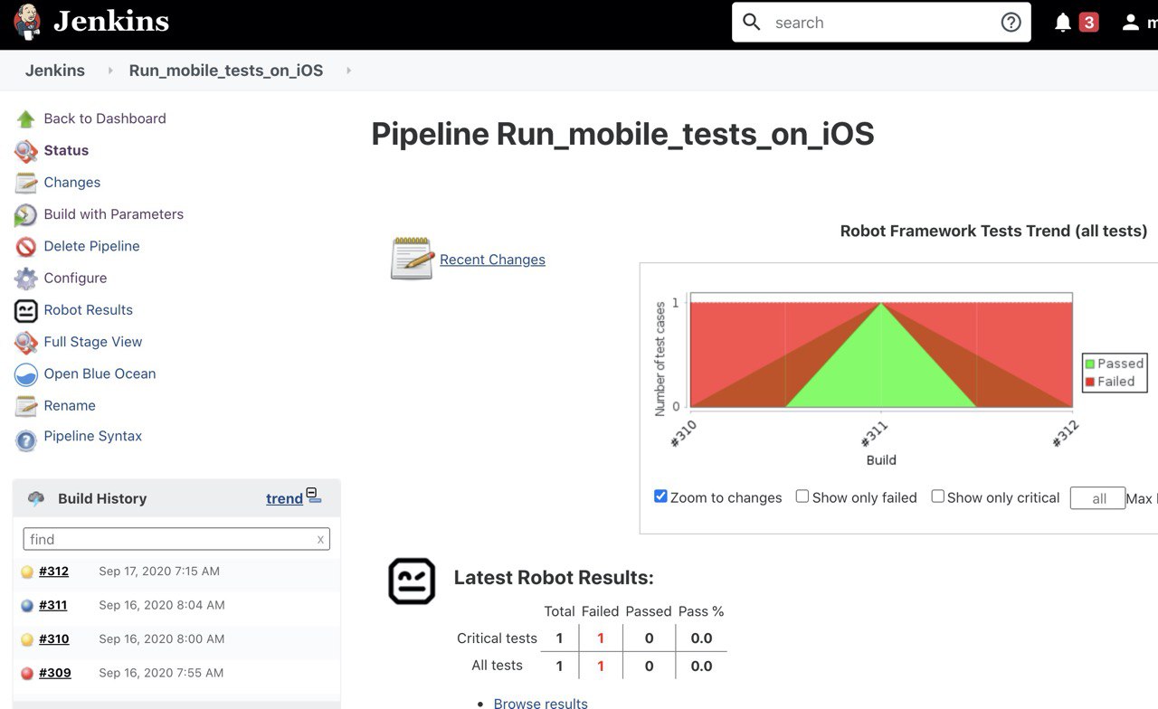Click the Pipeline Syntax help icon
Image resolution: width=1158 pixels, height=709 pixels.
[x=26, y=440]
